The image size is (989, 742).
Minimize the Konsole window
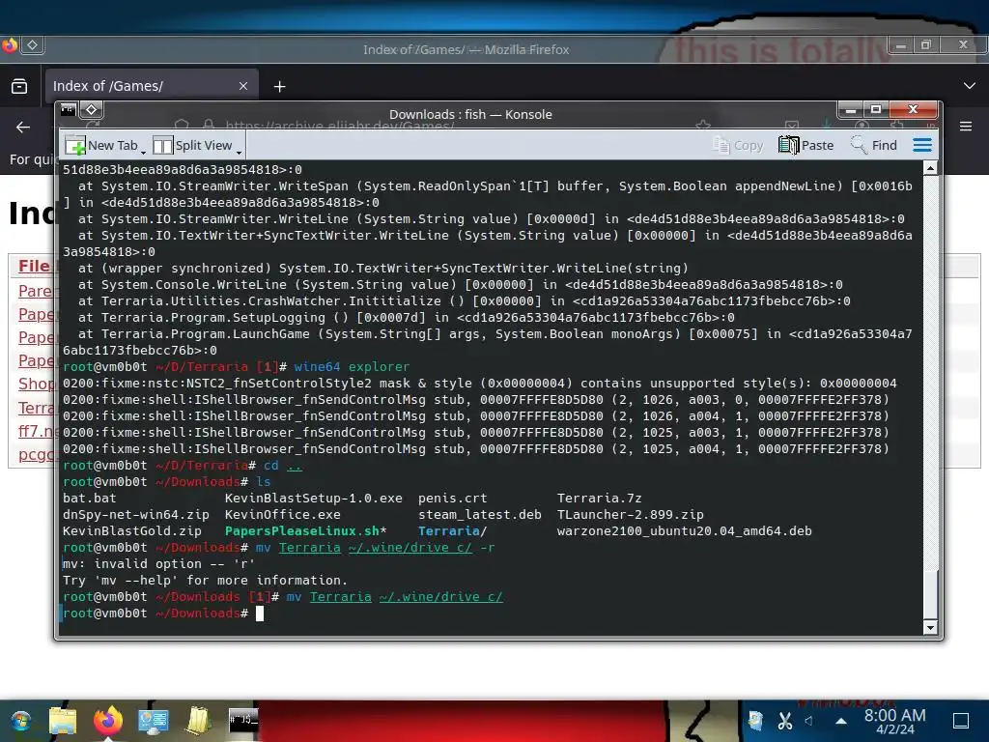pos(850,110)
